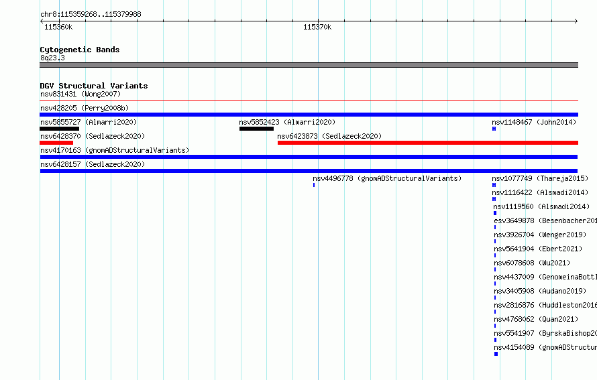Click the DGV Structural Variants track title
Viewport: 597px width, 380px height.
point(94,86)
